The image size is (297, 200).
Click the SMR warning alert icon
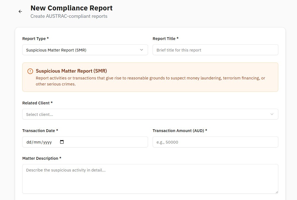[x=30, y=71]
